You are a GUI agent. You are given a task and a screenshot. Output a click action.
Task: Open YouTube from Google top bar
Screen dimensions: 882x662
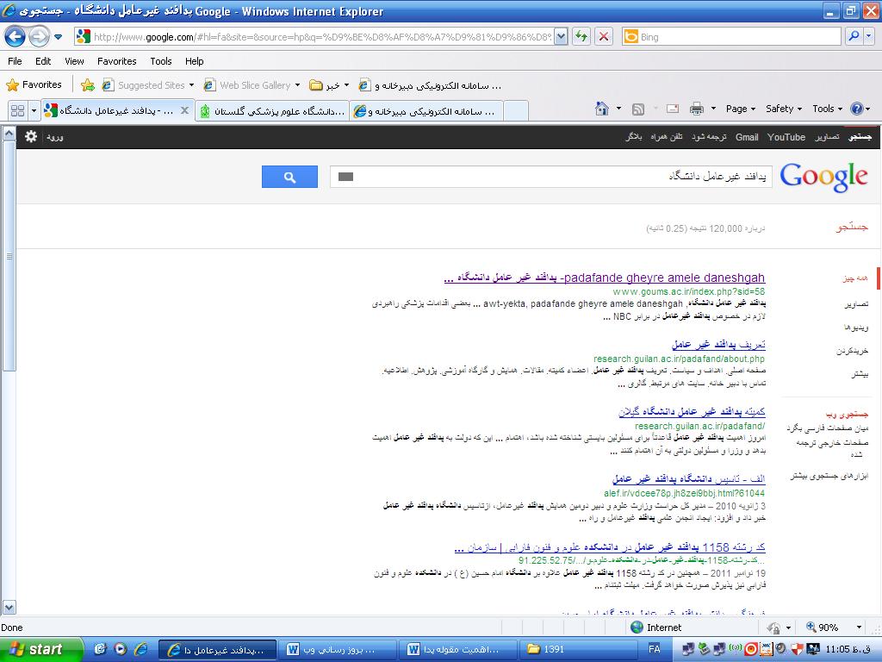coord(786,137)
